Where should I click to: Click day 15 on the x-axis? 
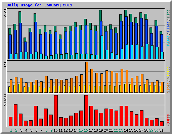point(81,130)
